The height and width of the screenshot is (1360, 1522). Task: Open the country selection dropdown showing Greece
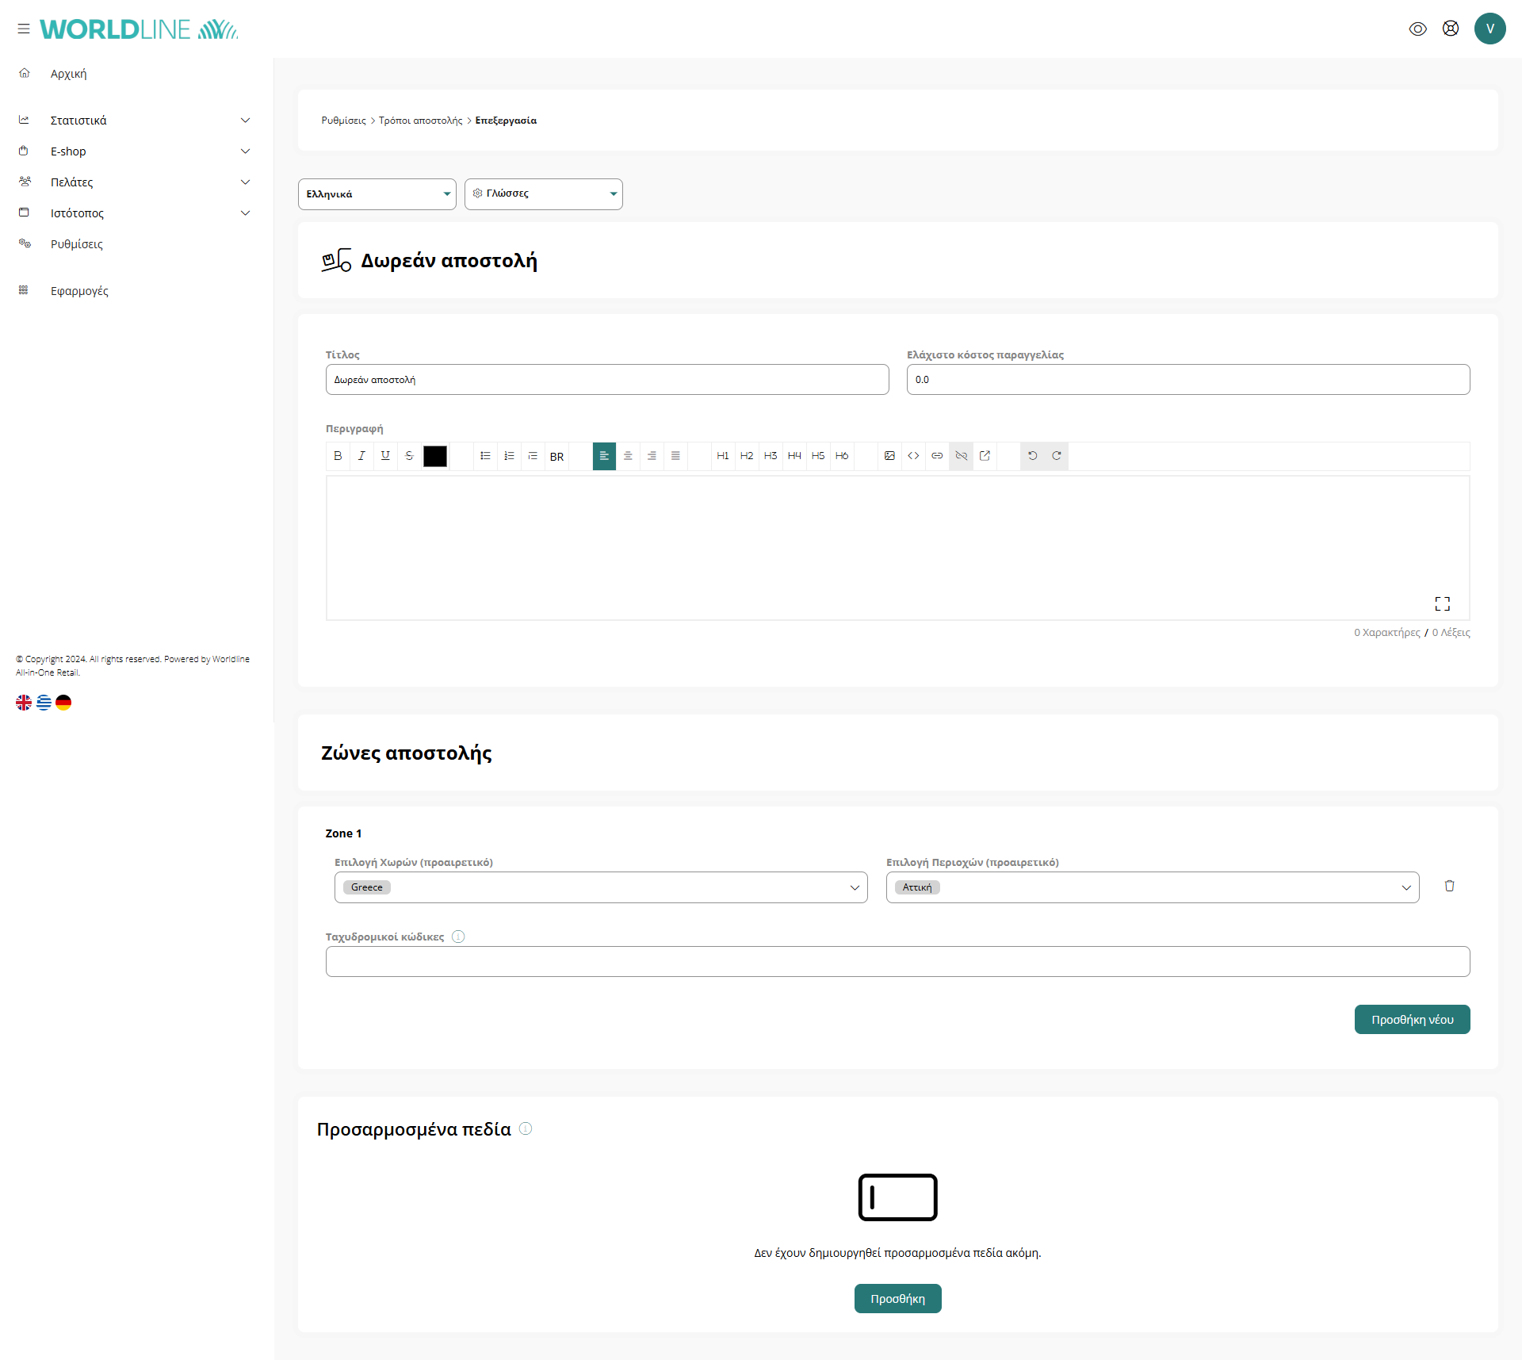pos(600,887)
